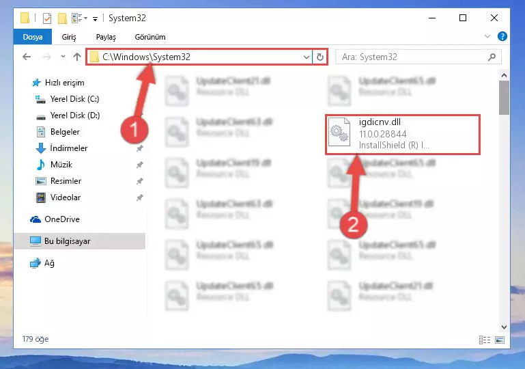525x369 pixels.
Task: Expand the ribbon using the chevron
Action: click(x=487, y=36)
